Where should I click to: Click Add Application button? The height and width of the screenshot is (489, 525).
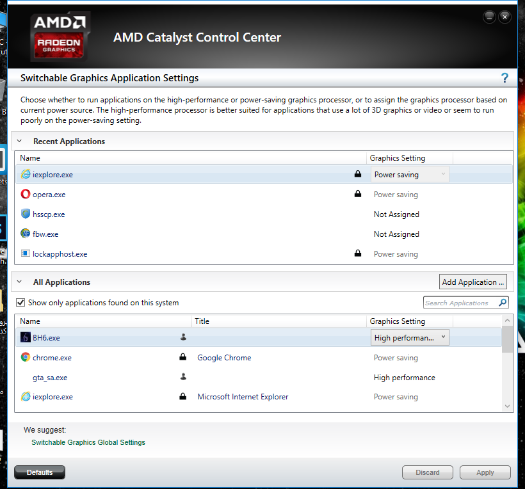click(472, 282)
